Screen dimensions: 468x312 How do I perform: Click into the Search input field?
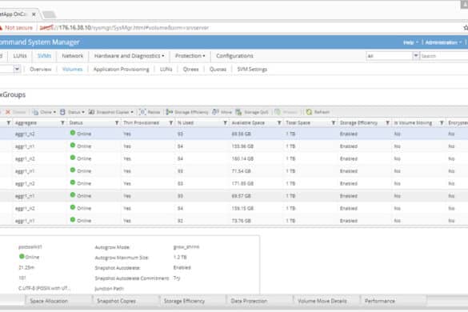click(444, 56)
